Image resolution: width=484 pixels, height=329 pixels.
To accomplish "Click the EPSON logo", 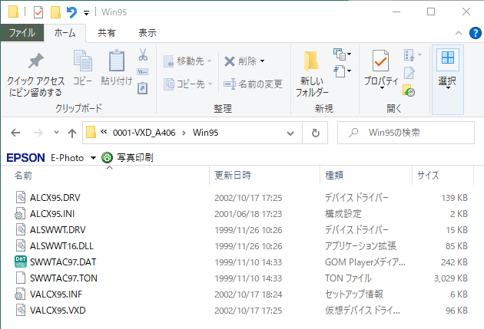I will coord(26,158).
